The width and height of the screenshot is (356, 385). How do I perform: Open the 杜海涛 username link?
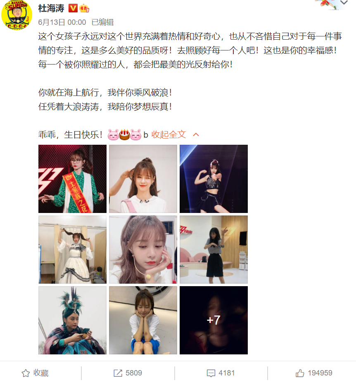pyautogui.click(x=51, y=8)
